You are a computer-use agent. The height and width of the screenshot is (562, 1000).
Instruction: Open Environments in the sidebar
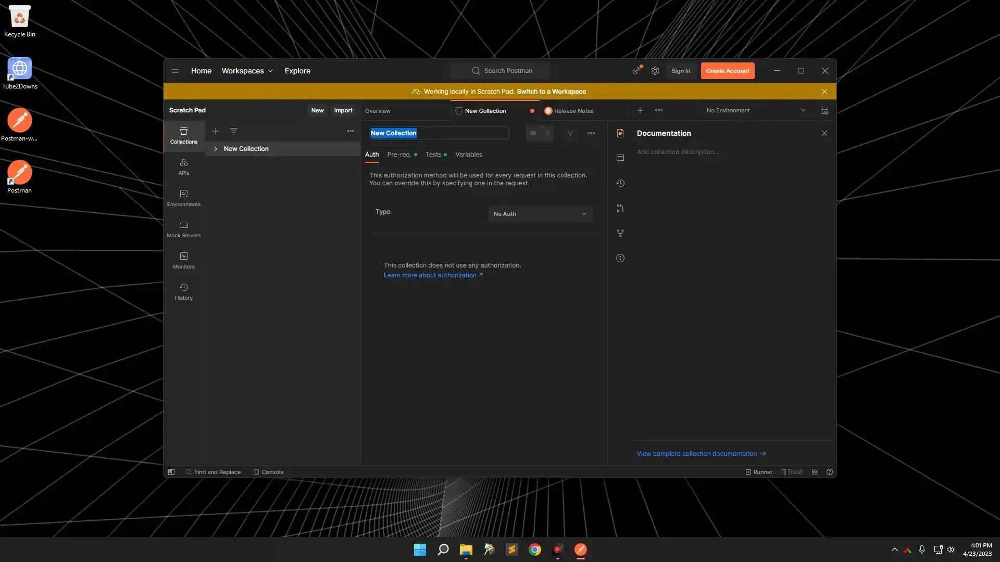click(183, 198)
